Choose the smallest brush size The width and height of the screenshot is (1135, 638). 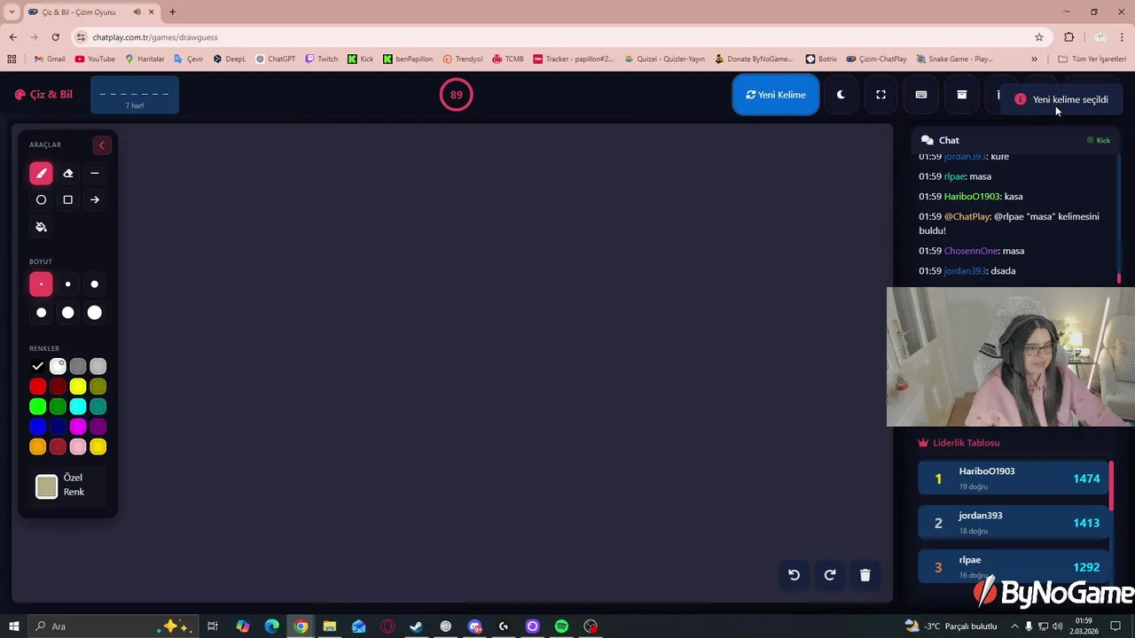41,284
